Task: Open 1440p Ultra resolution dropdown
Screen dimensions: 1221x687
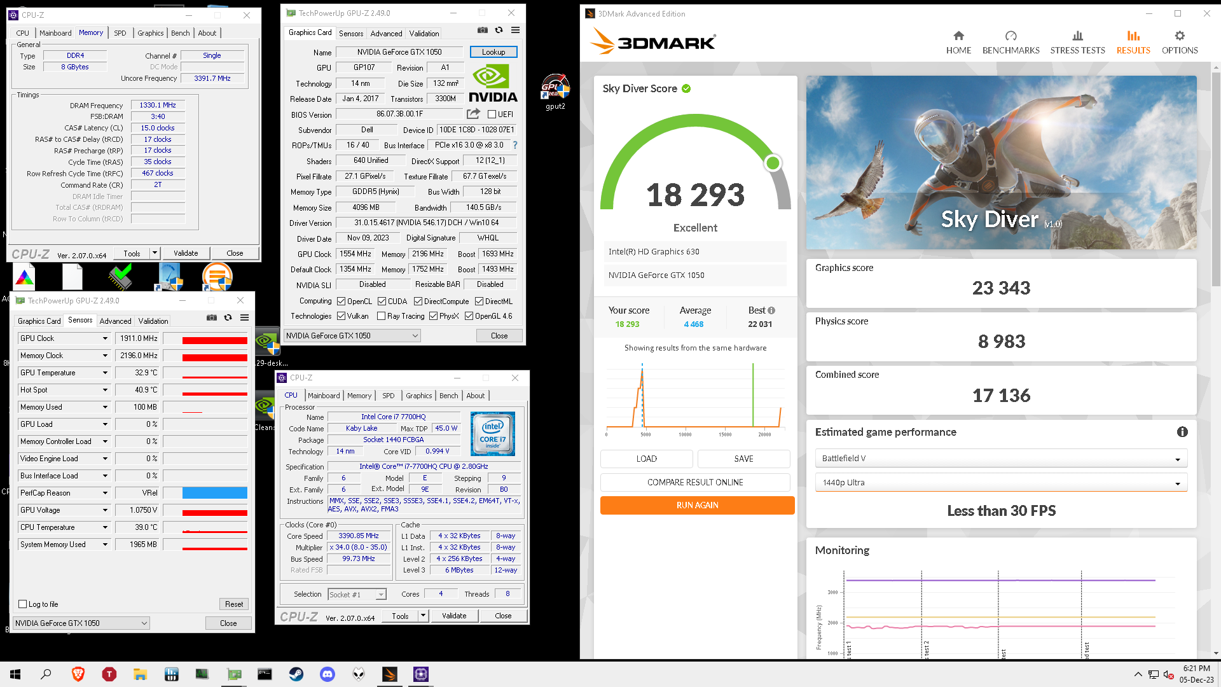Action: pos(1001,483)
